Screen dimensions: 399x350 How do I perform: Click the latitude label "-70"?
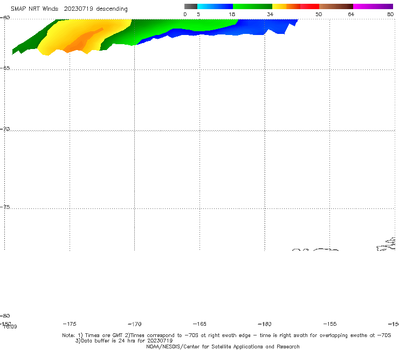coord(5,129)
